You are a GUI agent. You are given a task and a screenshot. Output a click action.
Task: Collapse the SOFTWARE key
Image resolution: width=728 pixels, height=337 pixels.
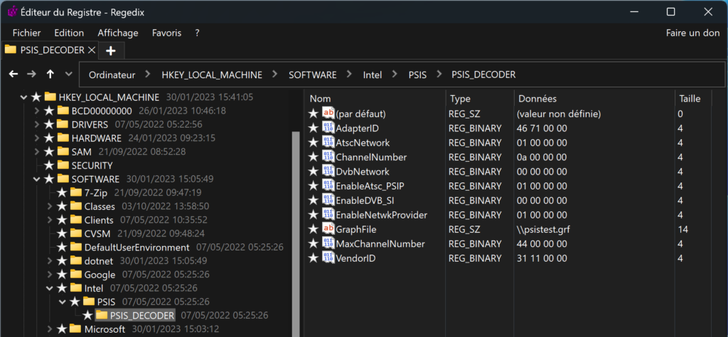(x=37, y=179)
